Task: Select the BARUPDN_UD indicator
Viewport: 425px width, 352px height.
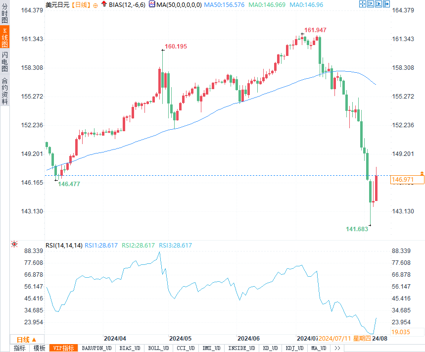Action: coord(97,348)
